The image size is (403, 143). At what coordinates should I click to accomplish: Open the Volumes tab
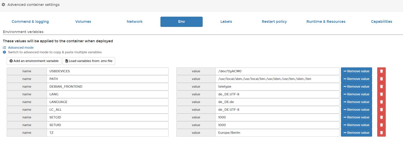(83, 22)
